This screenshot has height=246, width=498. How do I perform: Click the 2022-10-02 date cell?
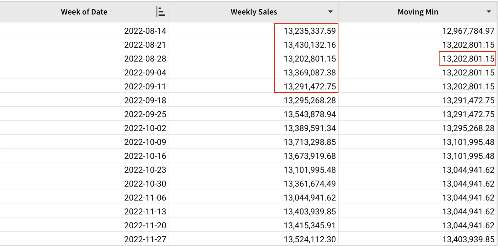click(x=145, y=128)
